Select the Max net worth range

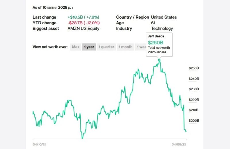pos(76,47)
